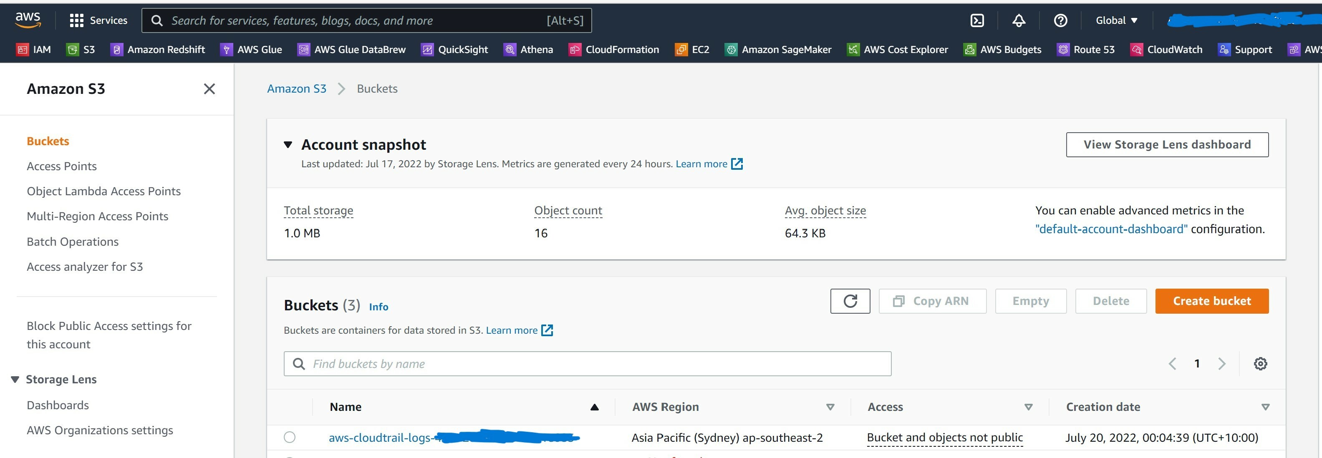Select the aws-cloudtrail-logs bucket radio button
Image resolution: width=1322 pixels, height=458 pixels.
[290, 438]
